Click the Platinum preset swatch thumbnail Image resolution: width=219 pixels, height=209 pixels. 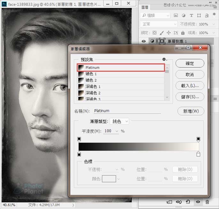pyautogui.click(x=81, y=68)
